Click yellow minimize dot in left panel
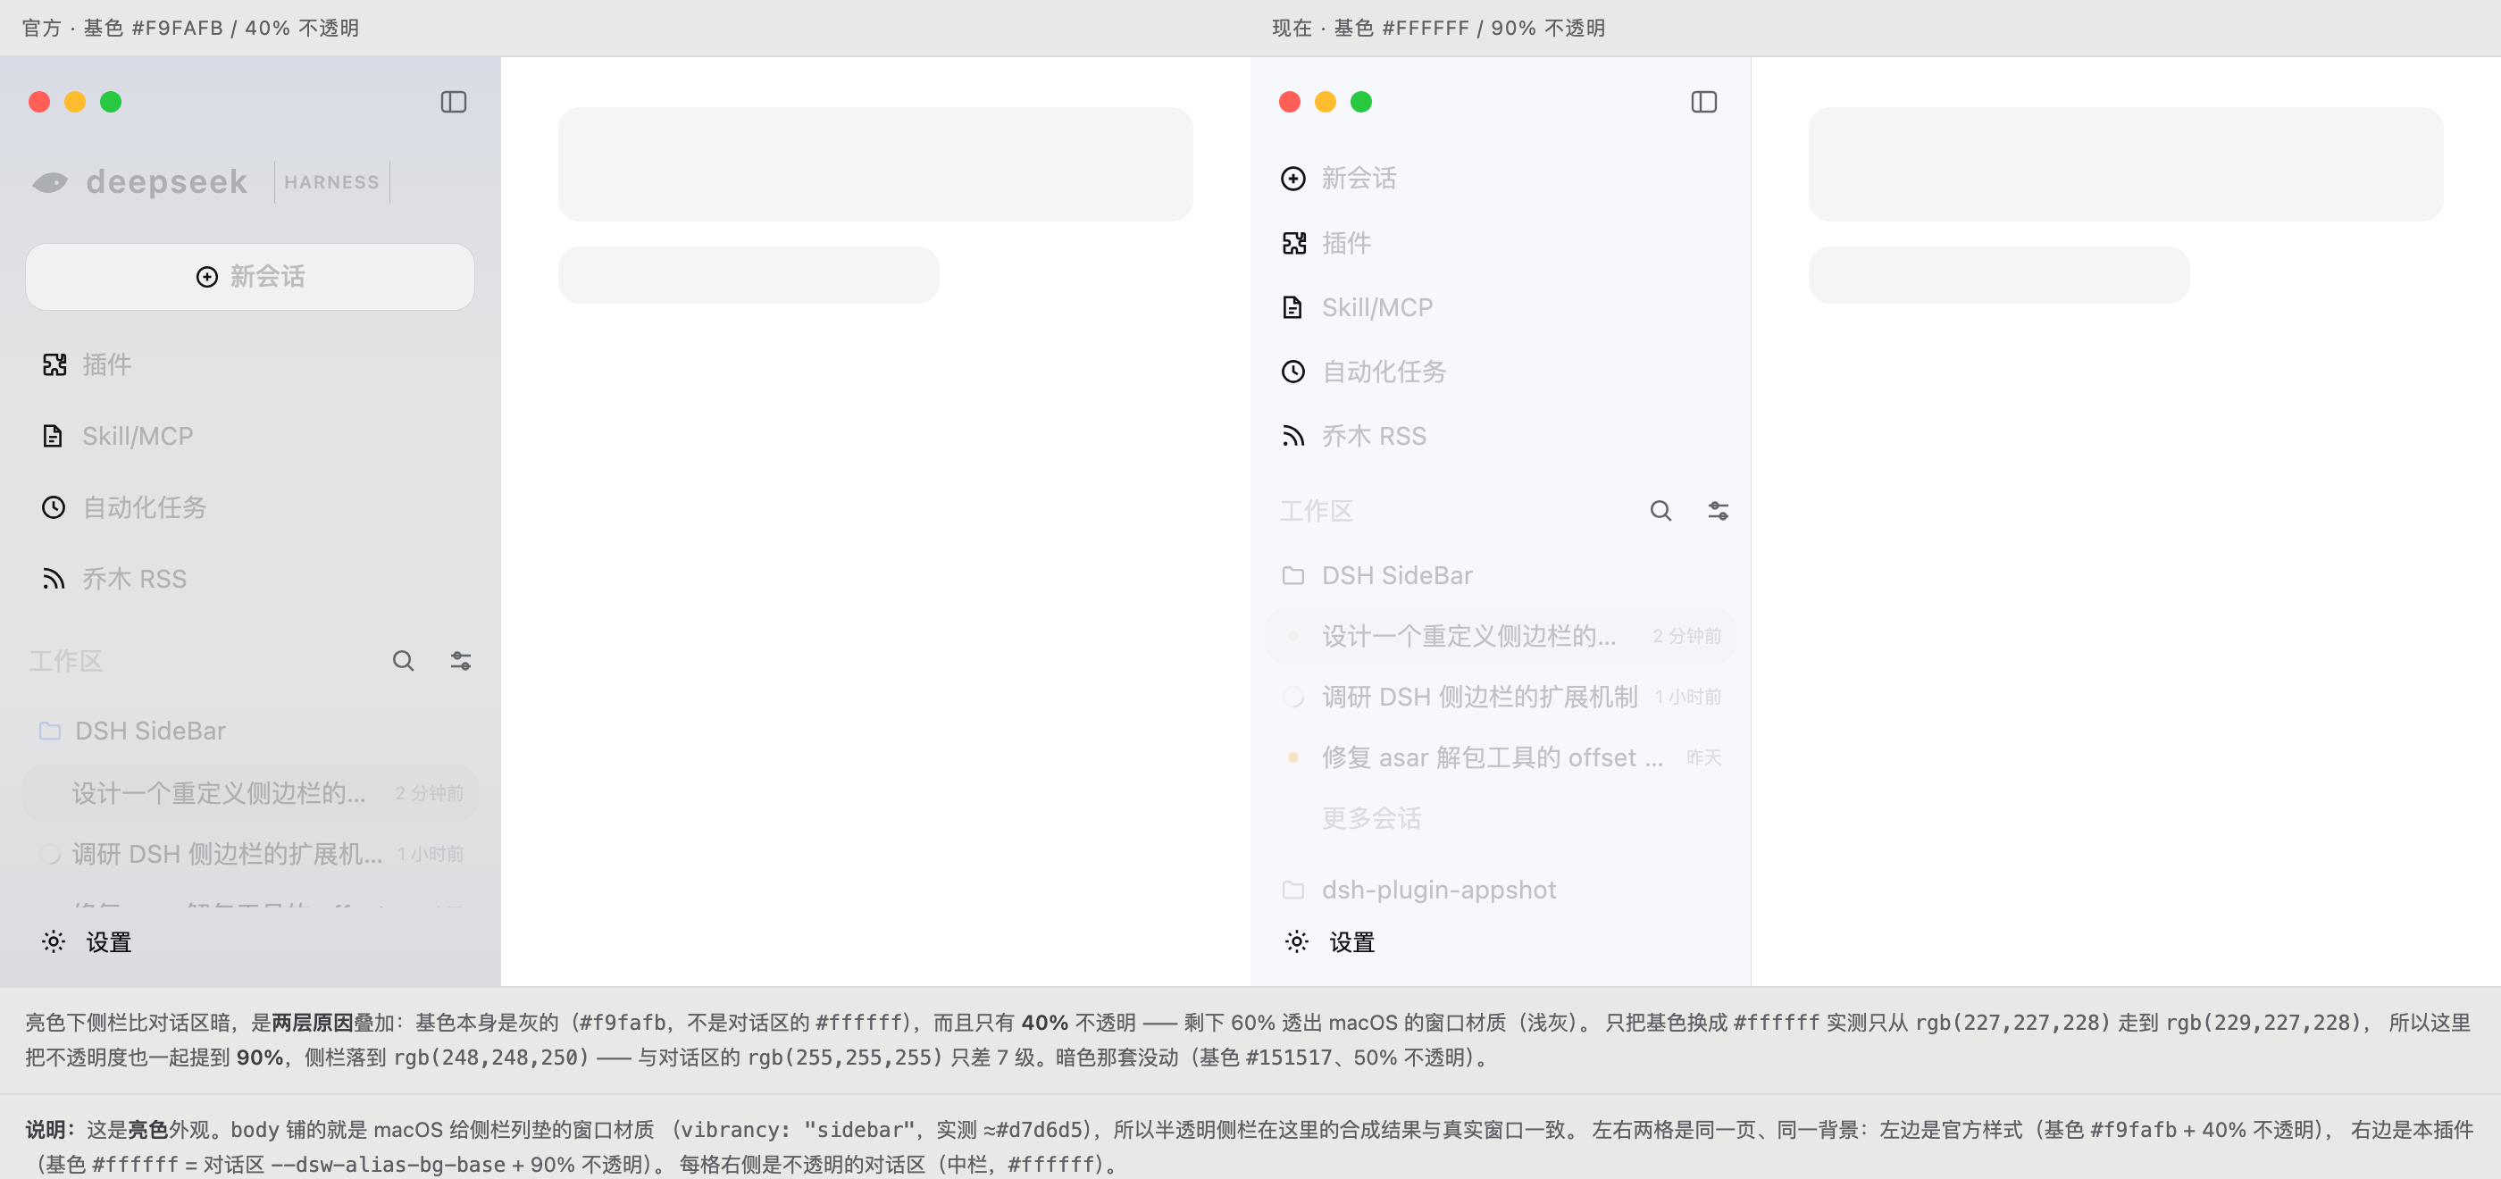 (75, 102)
